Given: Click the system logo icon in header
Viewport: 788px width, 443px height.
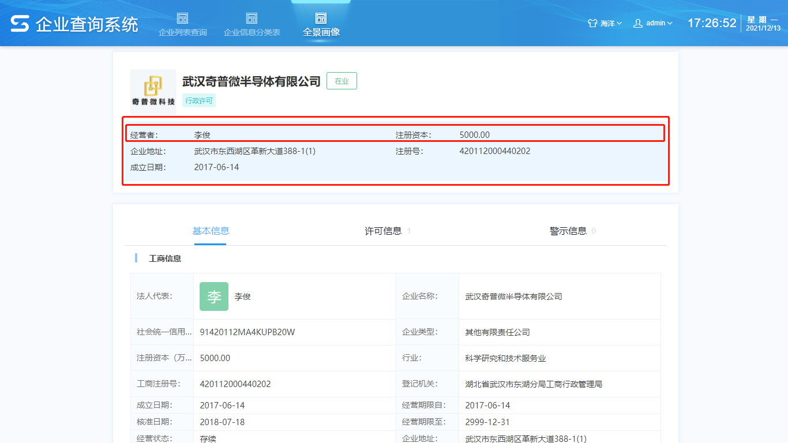Looking at the screenshot, I should (20, 24).
